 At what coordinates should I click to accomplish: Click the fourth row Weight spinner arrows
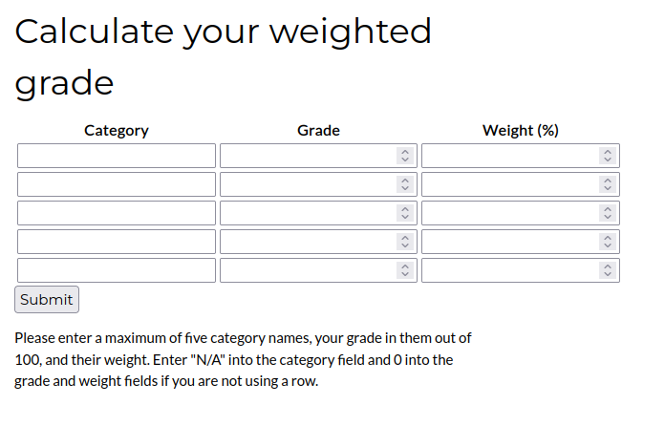(x=607, y=242)
